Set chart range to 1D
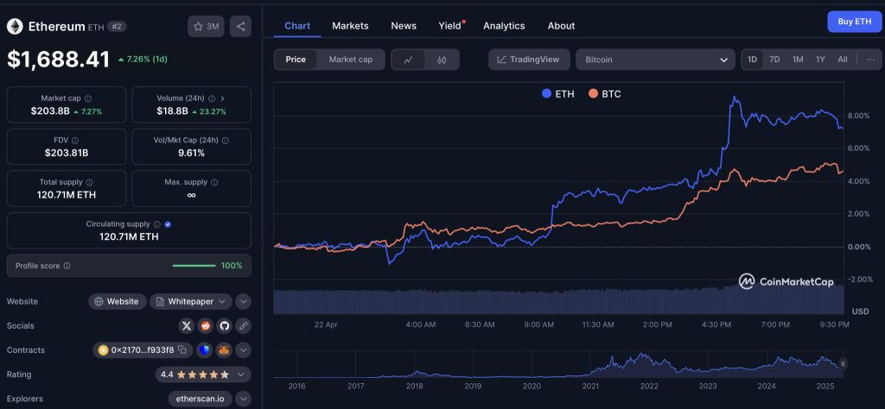This screenshot has height=409, width=885. tap(753, 60)
